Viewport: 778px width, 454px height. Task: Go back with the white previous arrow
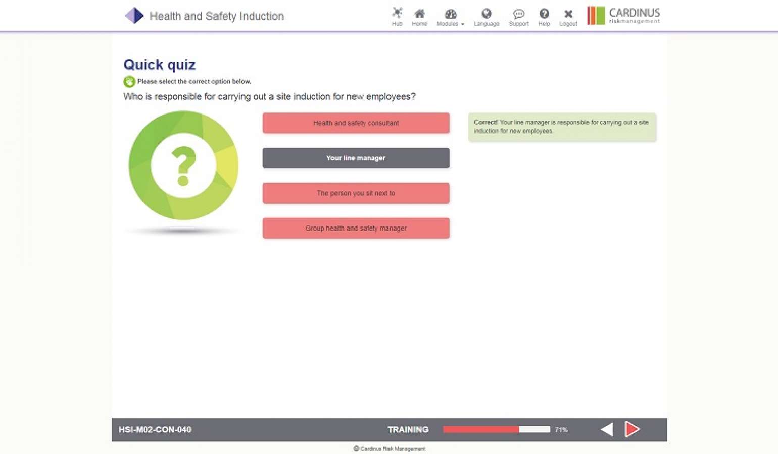point(606,429)
